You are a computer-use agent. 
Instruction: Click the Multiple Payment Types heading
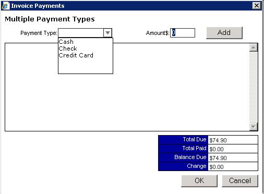pyautogui.click(x=50, y=19)
